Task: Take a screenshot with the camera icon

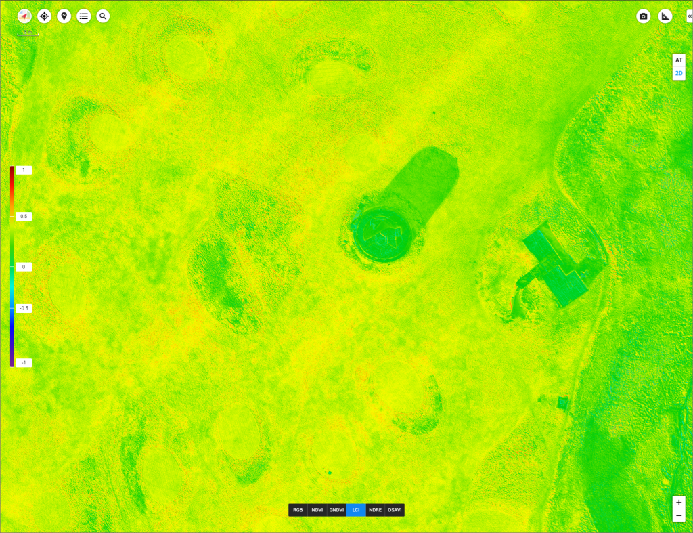Action: coord(644,16)
